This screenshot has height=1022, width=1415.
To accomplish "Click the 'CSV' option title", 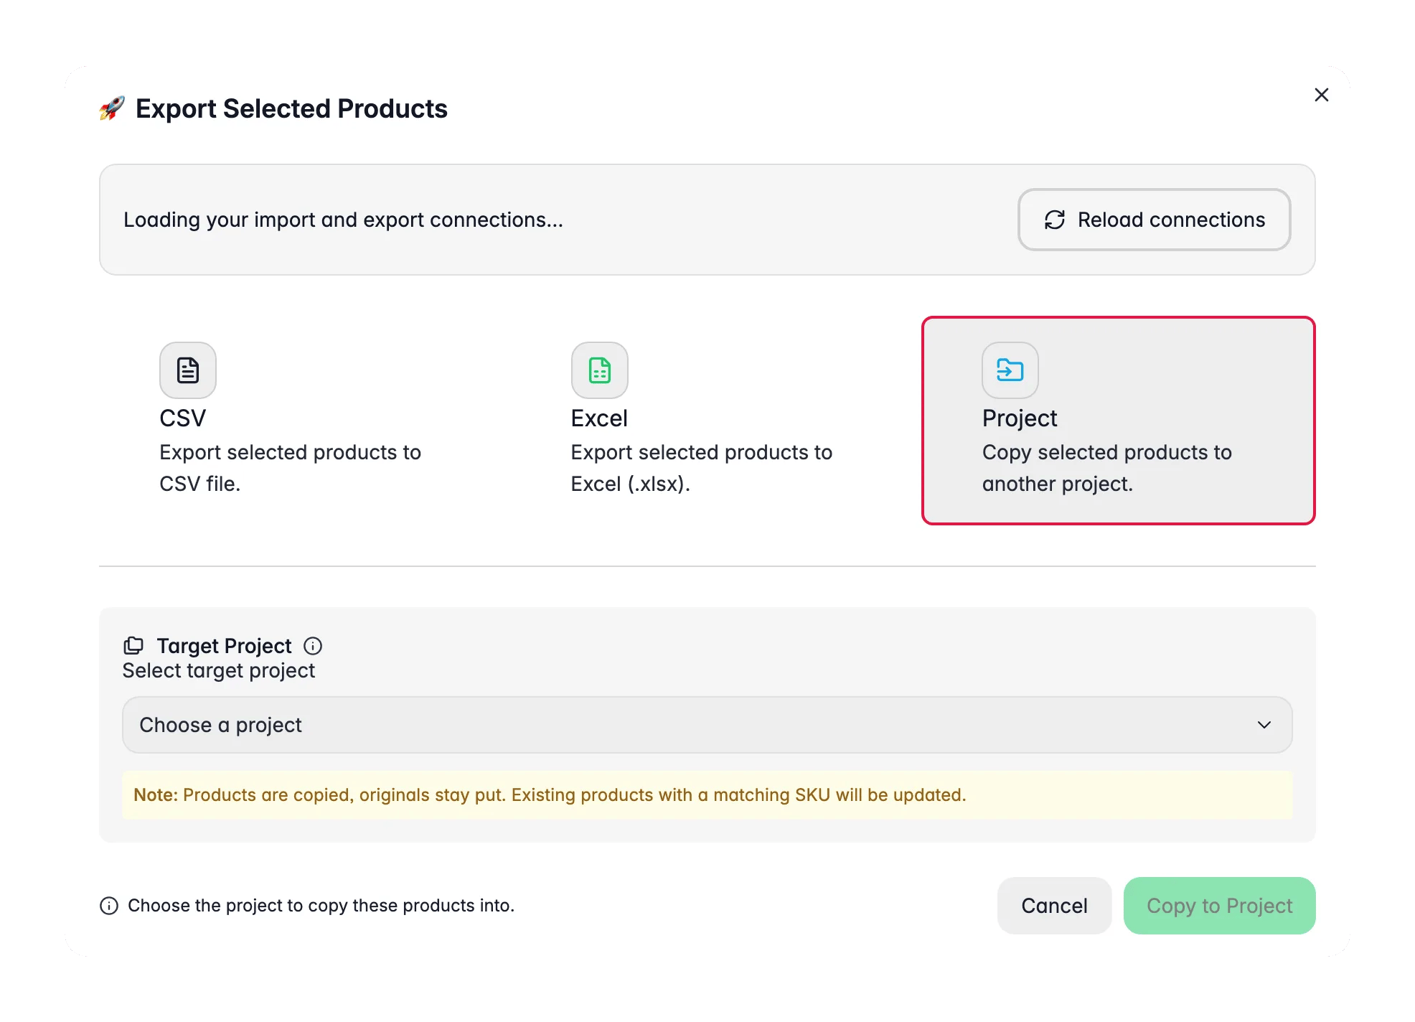I will click(x=183, y=418).
